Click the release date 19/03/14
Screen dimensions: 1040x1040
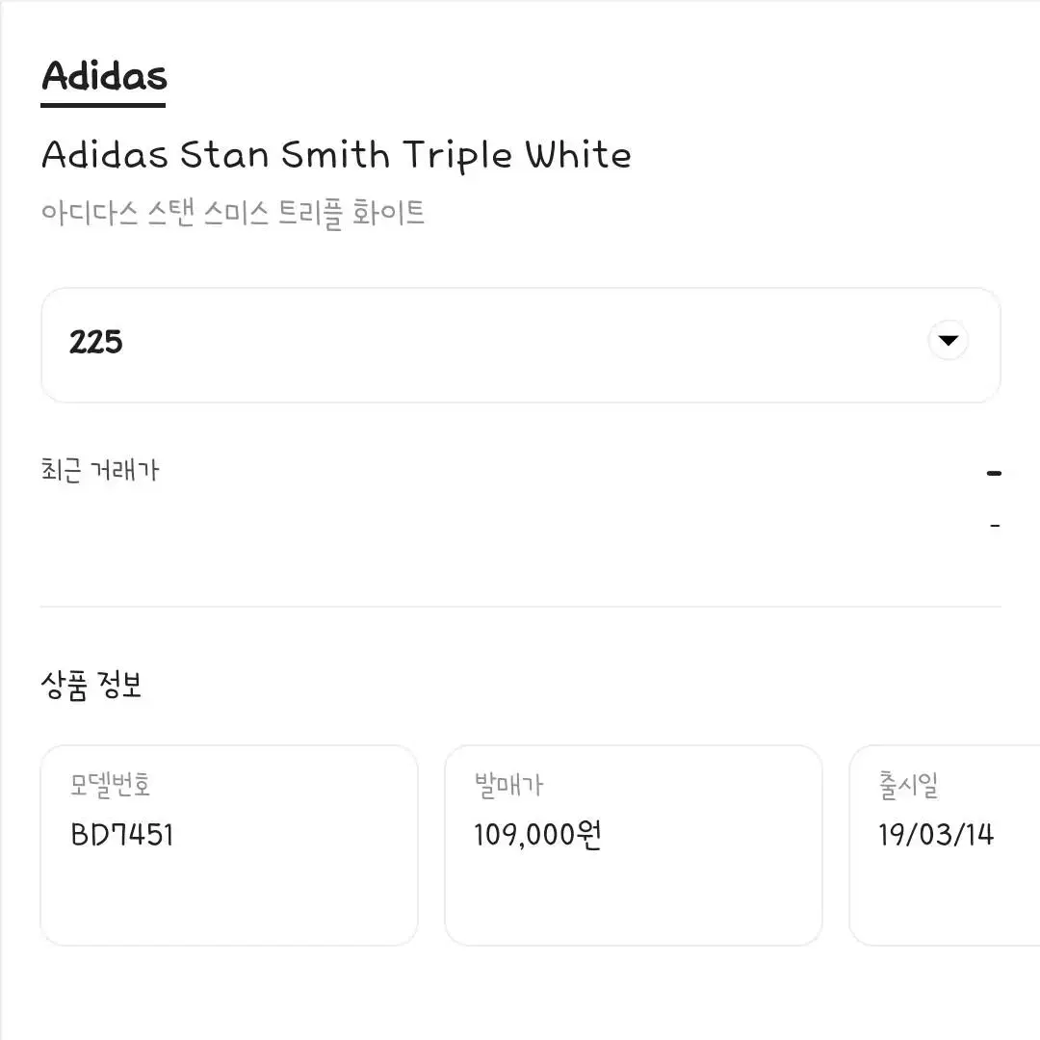(x=936, y=834)
